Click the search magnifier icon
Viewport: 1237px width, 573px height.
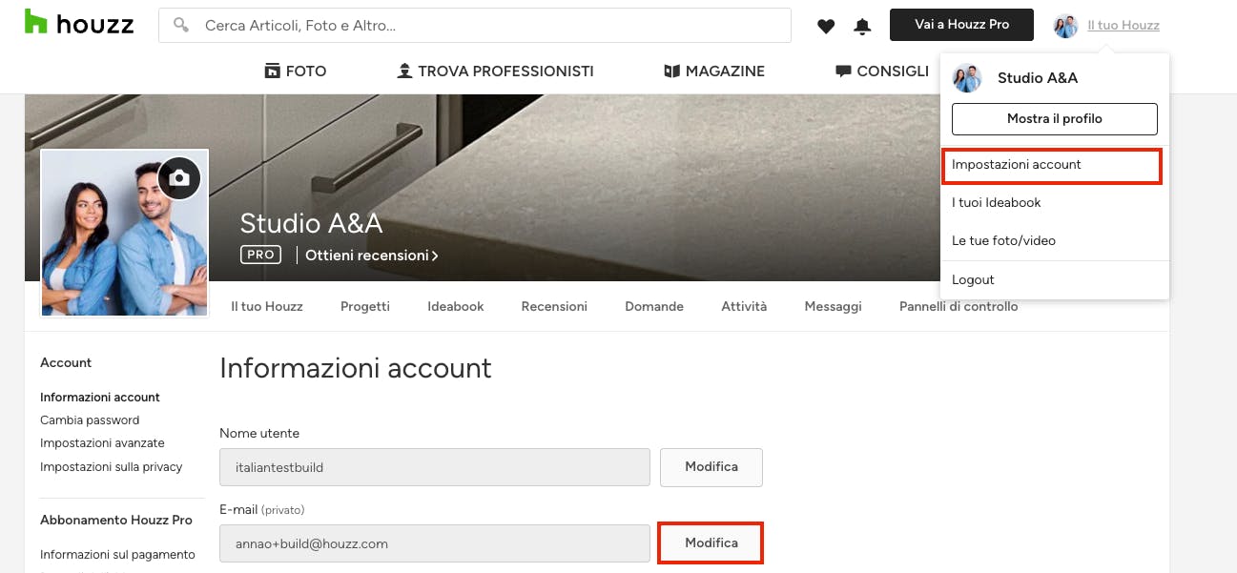coord(180,26)
